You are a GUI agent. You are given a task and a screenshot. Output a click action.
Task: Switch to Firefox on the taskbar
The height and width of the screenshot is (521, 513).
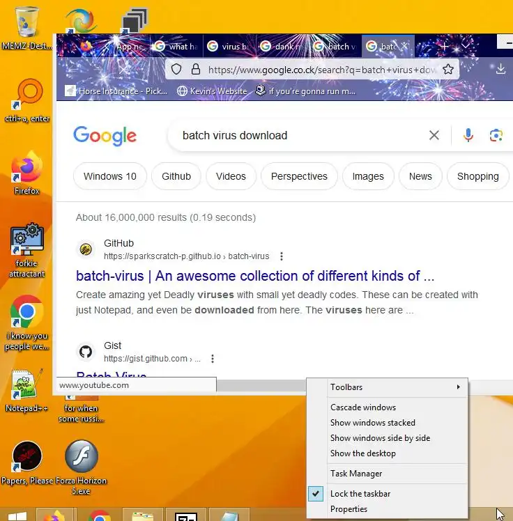tap(55, 515)
